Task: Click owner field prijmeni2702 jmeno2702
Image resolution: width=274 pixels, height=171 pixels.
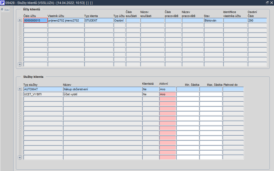Action: (66, 20)
